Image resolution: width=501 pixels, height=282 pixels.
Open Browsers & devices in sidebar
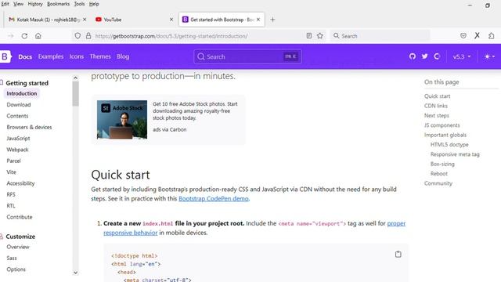click(x=29, y=127)
